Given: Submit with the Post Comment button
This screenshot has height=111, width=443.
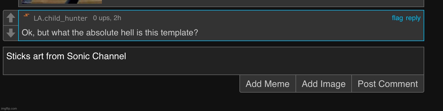Looking at the screenshot, I should tap(388, 84).
